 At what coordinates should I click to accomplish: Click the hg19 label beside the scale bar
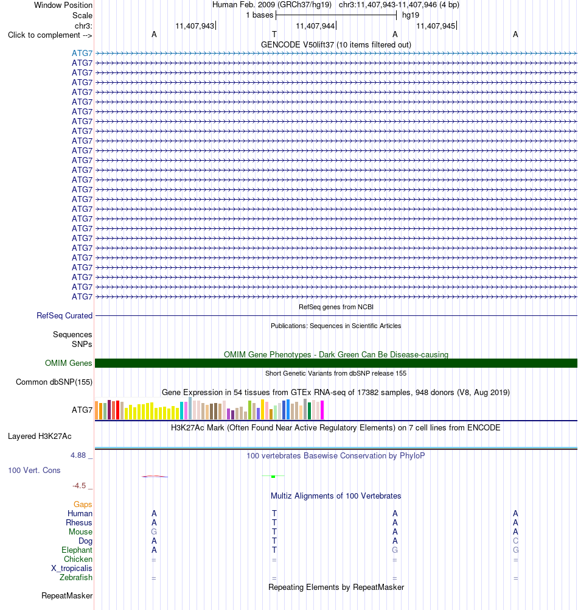click(411, 15)
